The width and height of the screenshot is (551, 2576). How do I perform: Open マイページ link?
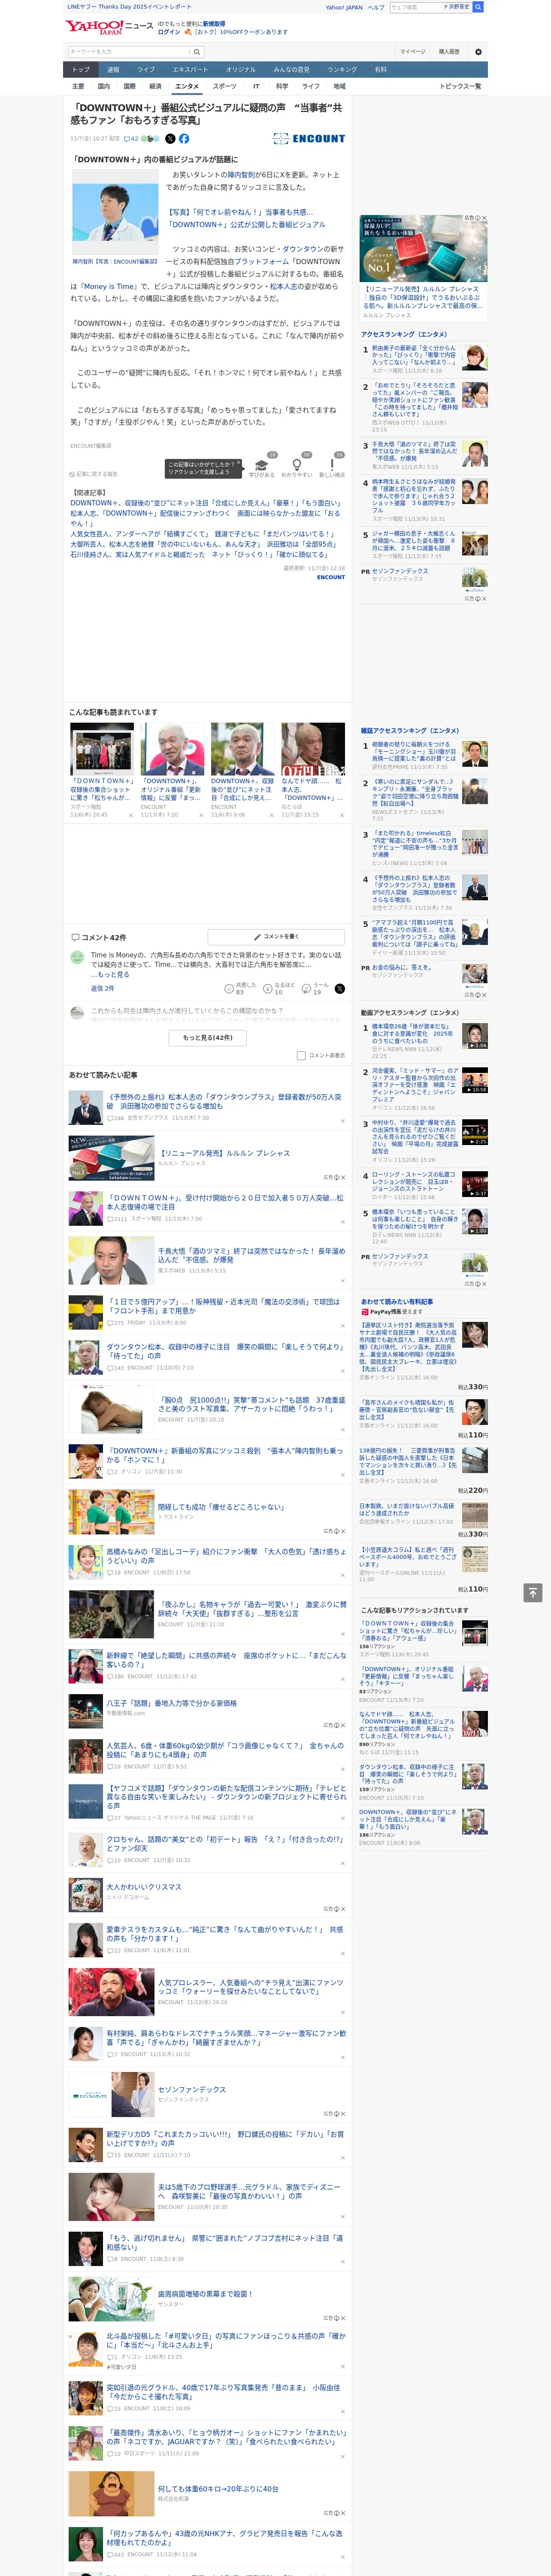click(x=412, y=51)
